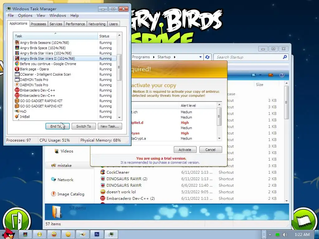Click the Task Manager list scrollbar thumb
Screen dimensions: 319x239
(119, 67)
